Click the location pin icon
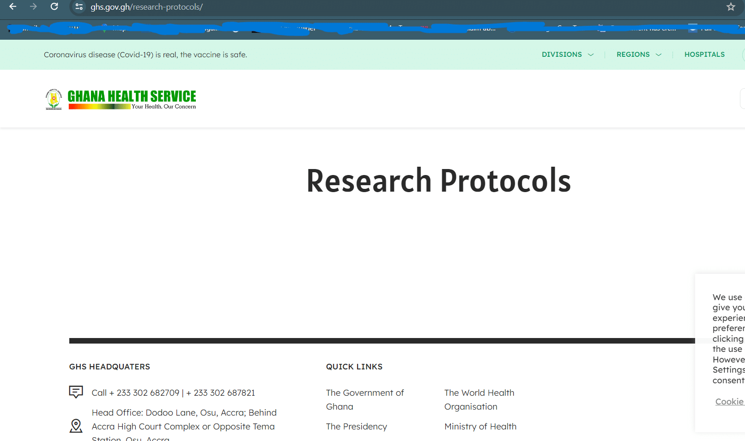The height and width of the screenshot is (441, 745). tap(76, 426)
